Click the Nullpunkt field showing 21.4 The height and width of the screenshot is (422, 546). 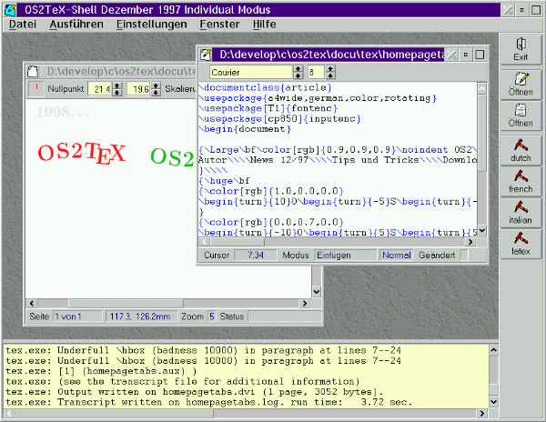(x=100, y=89)
